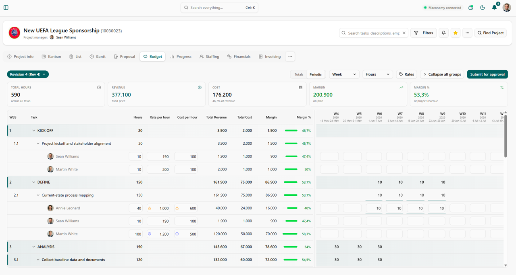
Task: Click Submit for approval button
Action: click(x=487, y=74)
